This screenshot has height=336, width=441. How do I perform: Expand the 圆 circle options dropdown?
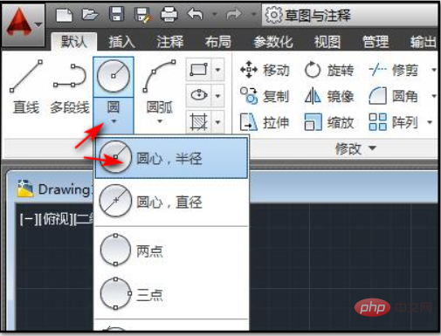pyautogui.click(x=114, y=115)
